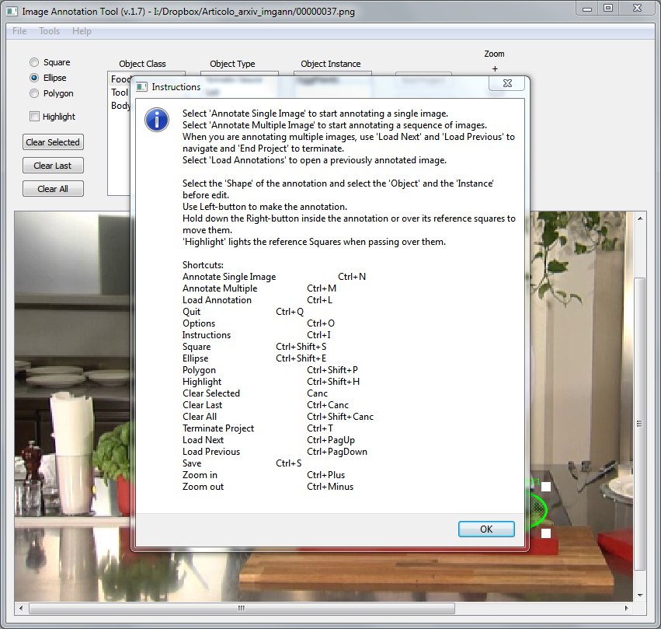Click the Clear All button

click(x=53, y=189)
